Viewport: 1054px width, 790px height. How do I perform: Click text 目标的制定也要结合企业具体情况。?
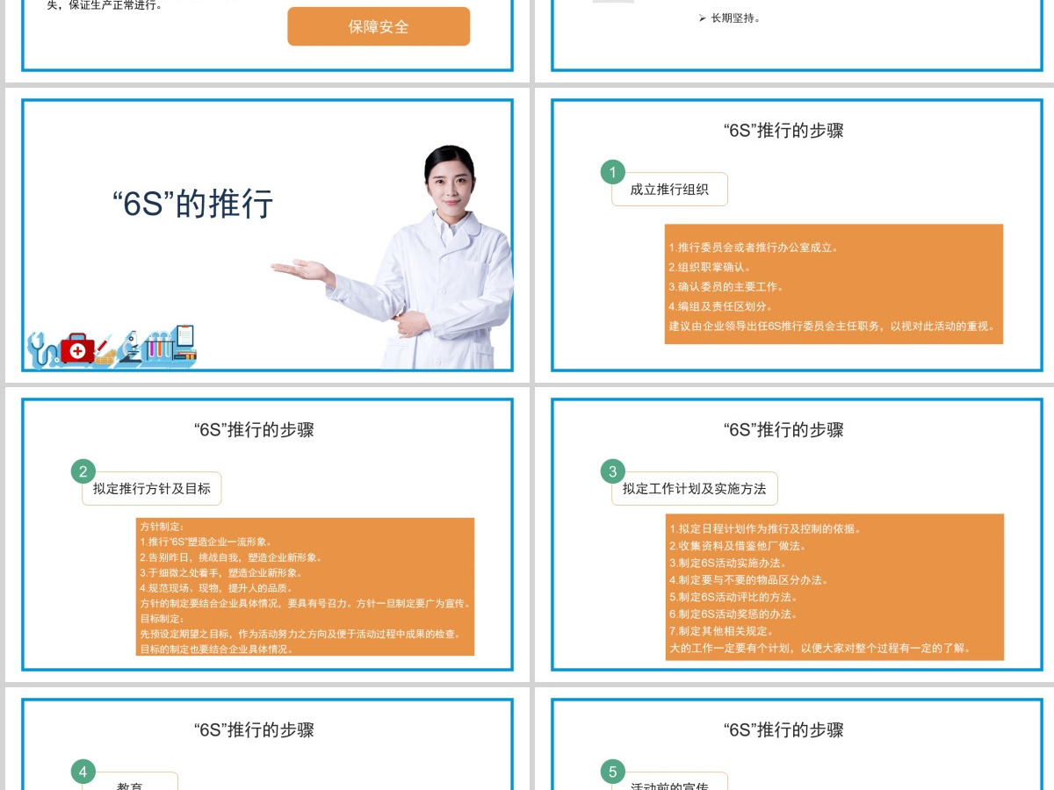tap(216, 650)
